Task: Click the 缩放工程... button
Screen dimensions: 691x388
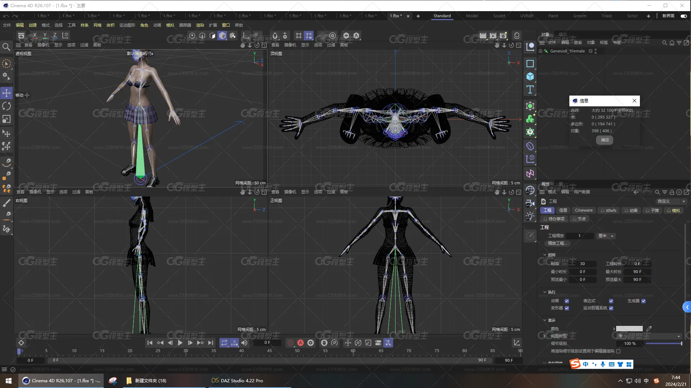Action: (x=557, y=244)
